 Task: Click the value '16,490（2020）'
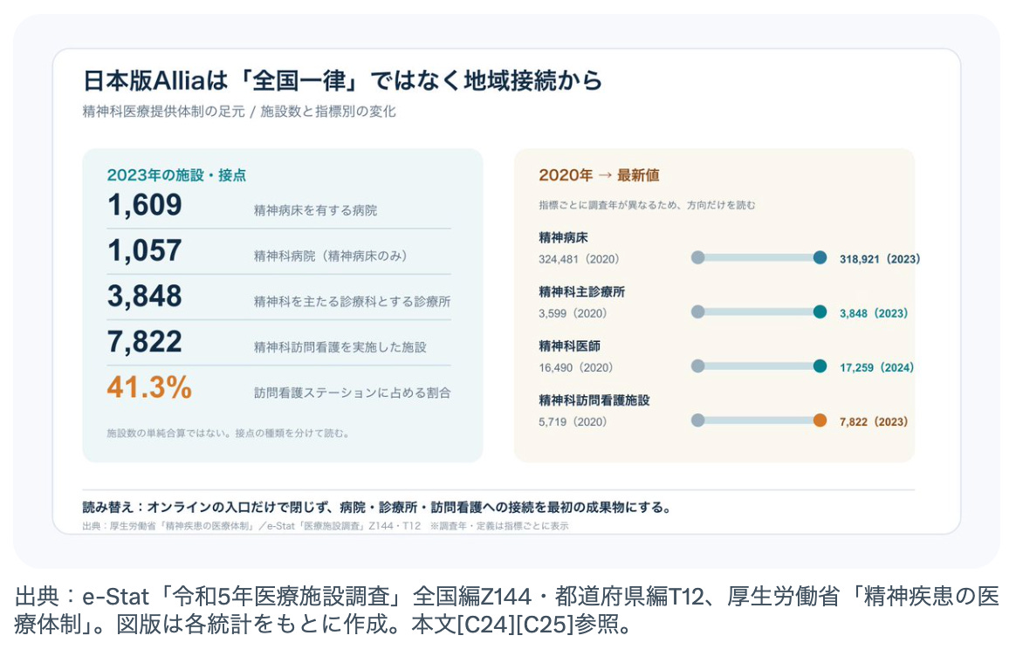575,368
